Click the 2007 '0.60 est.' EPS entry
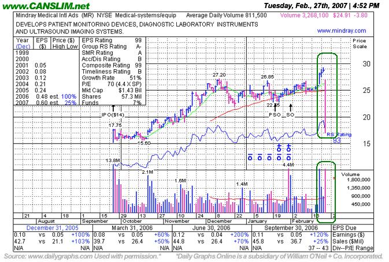Viewport: 389px width, 262px height. pyautogui.click(x=47, y=103)
